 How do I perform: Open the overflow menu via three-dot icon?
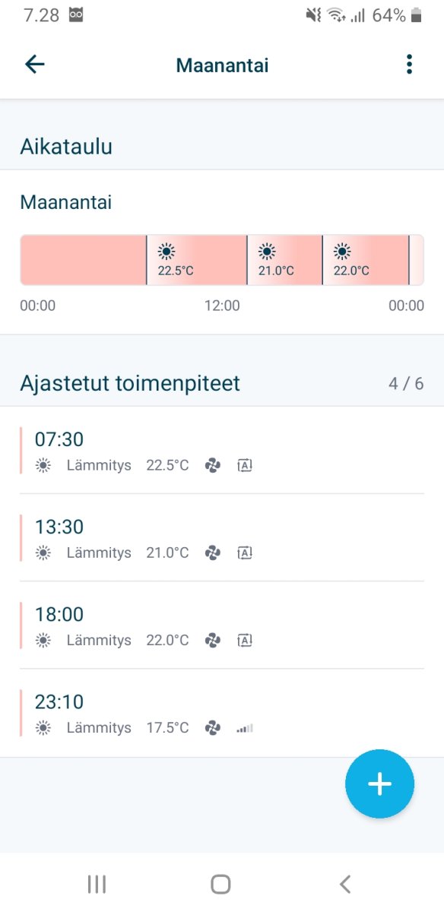409,65
